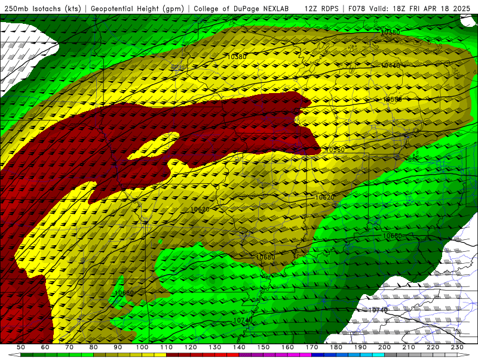Click the 90 kt value on color scale
This screenshot has height=358, width=478.
[118, 347]
